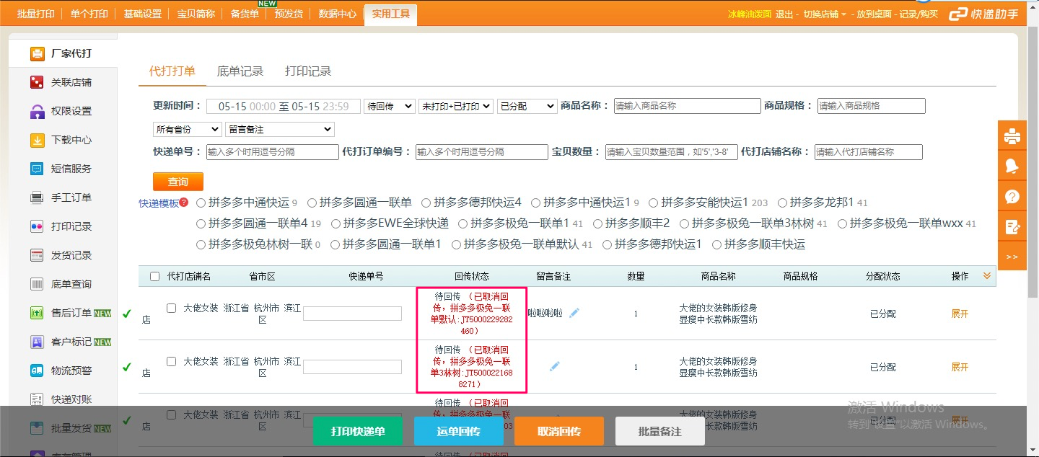Open the 基础设置 top menu

(x=142, y=14)
